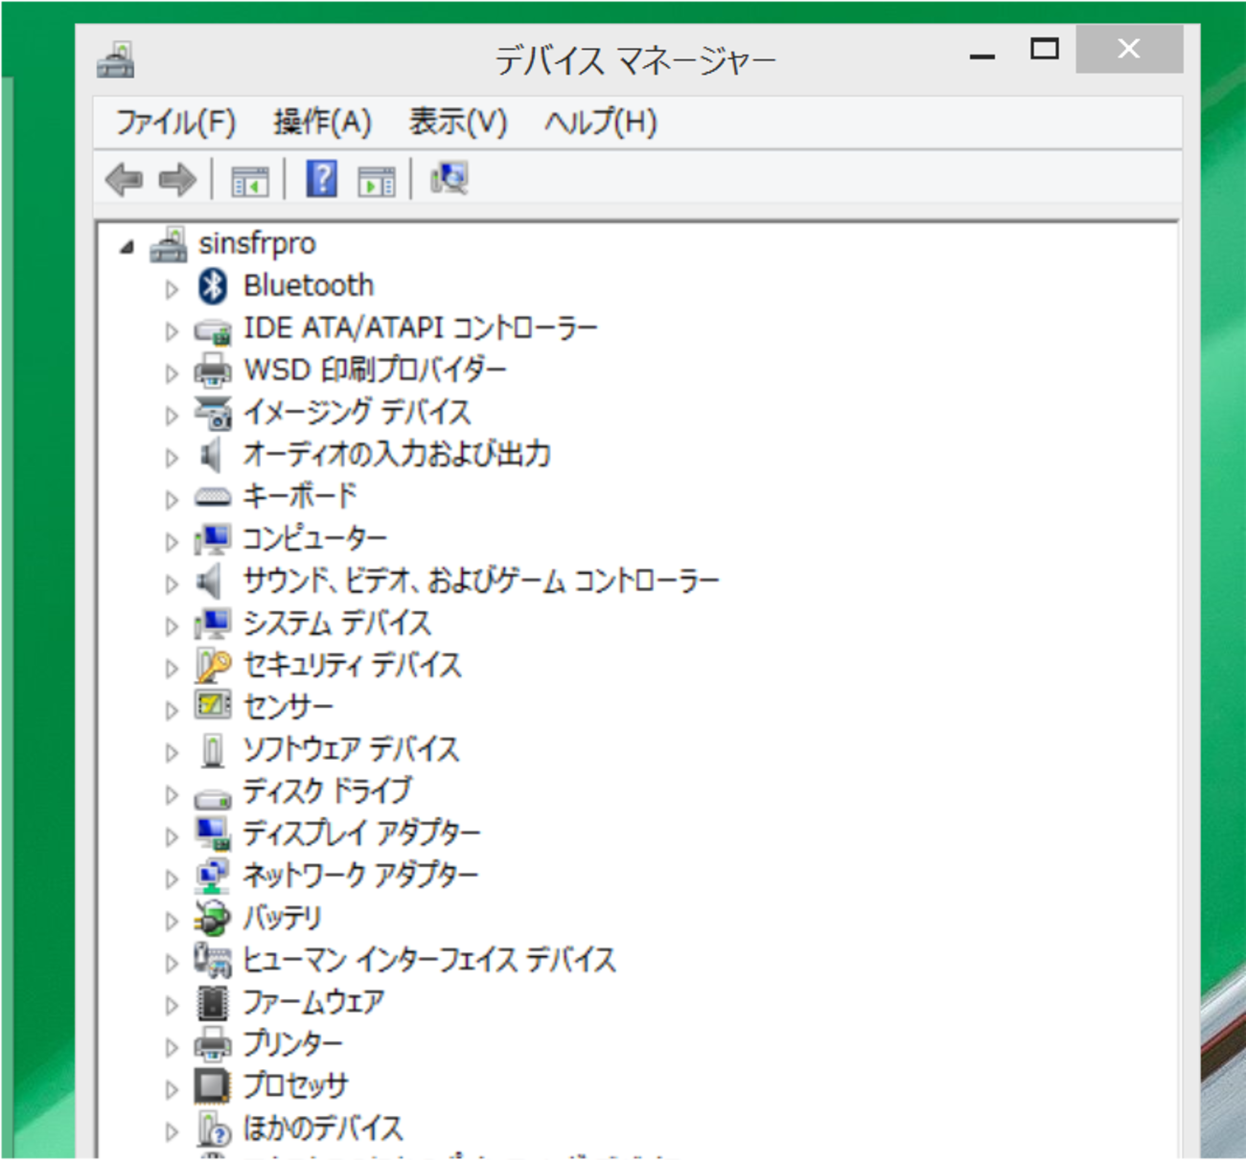
Task: Click the ディスク ドライブ icon
Action: click(x=213, y=797)
